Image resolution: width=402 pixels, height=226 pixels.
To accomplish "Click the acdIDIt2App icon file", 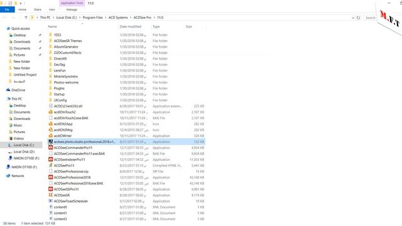I will pos(50,124).
